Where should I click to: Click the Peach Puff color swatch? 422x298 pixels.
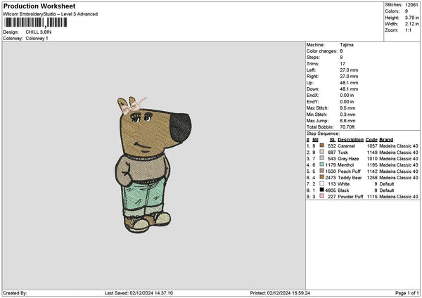click(x=321, y=171)
